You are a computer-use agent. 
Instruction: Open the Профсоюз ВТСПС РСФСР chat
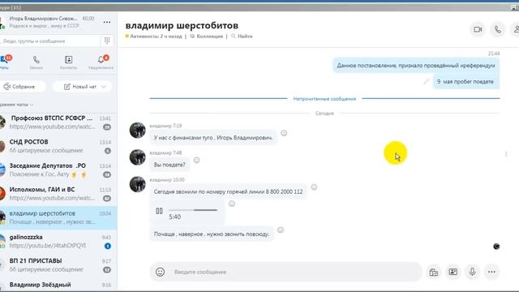(58, 122)
